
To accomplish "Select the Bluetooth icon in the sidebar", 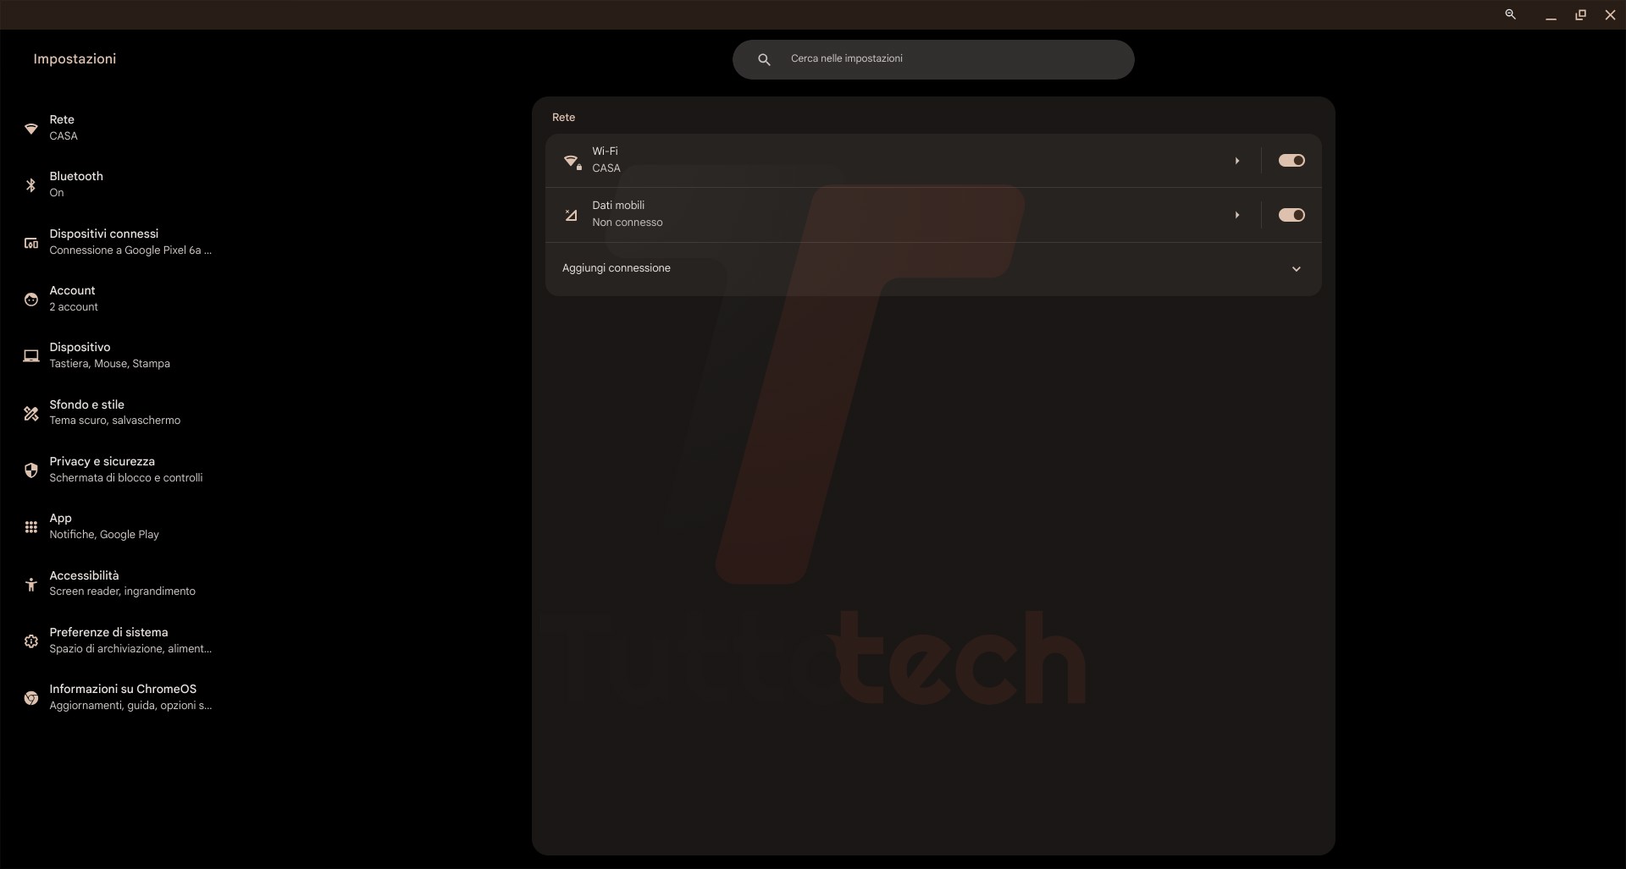I will pos(31,185).
